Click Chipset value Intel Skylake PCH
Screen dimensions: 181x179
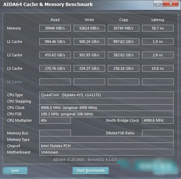(x=106, y=146)
